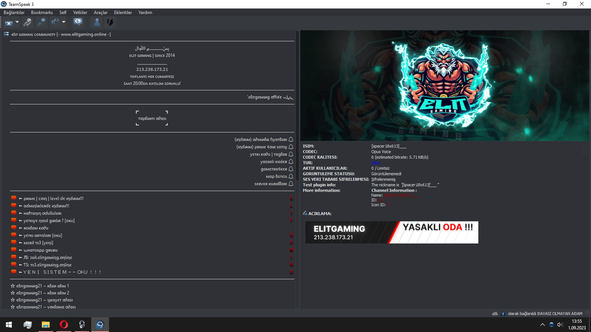Click the Elit Gaming banner image
591x332 pixels.
(444, 86)
